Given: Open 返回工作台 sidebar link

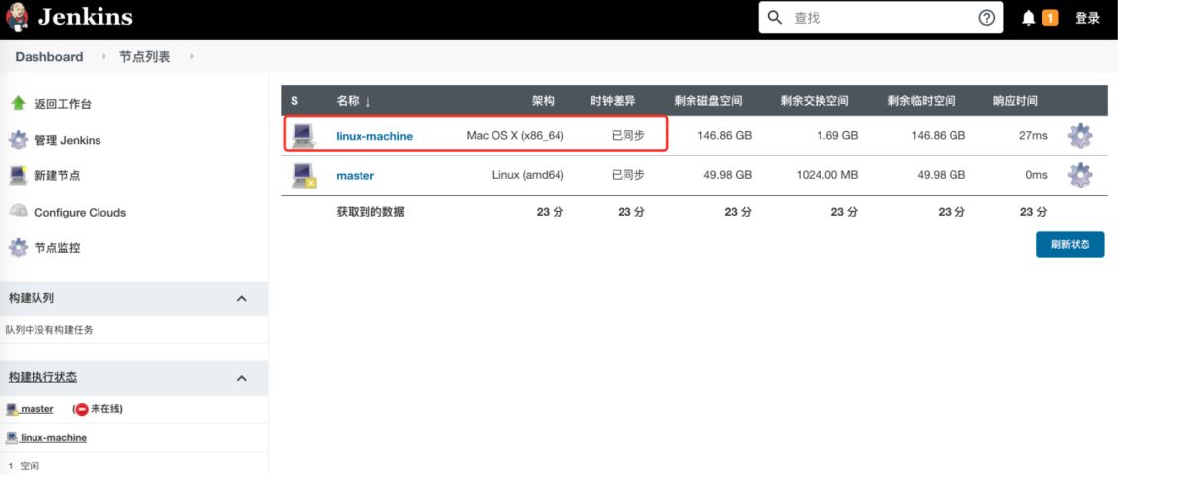Looking at the screenshot, I should 63,104.
